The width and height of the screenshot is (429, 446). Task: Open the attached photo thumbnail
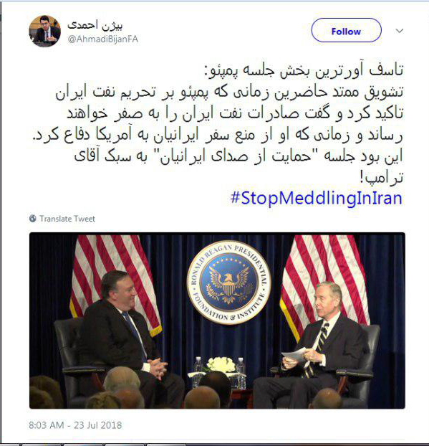(217, 321)
